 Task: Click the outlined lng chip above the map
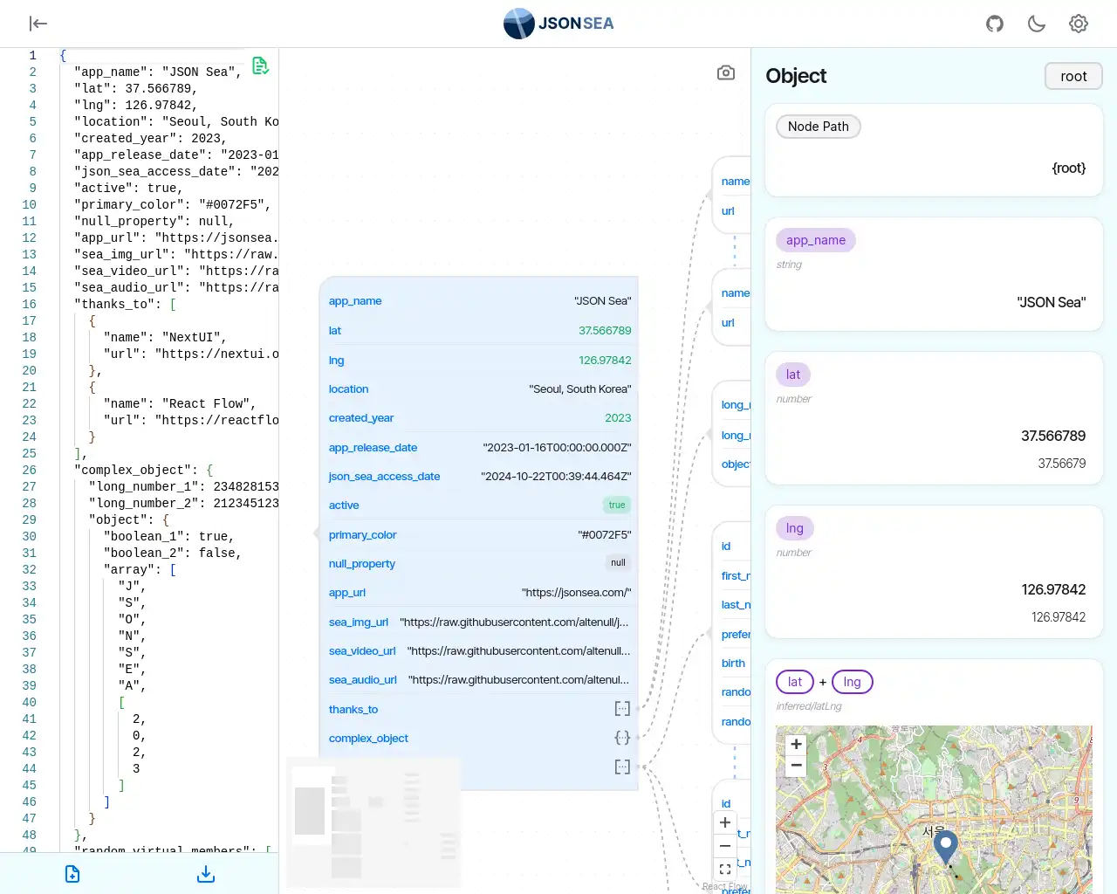pyautogui.click(x=853, y=682)
